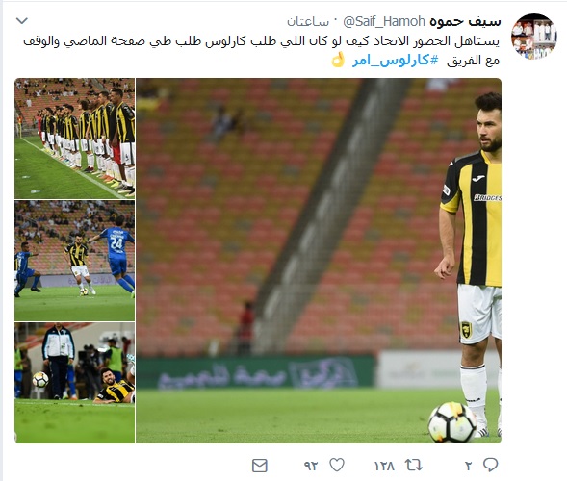Open the photo of player lying on grass
Viewport: 567px width, 481px height.
[75, 383]
